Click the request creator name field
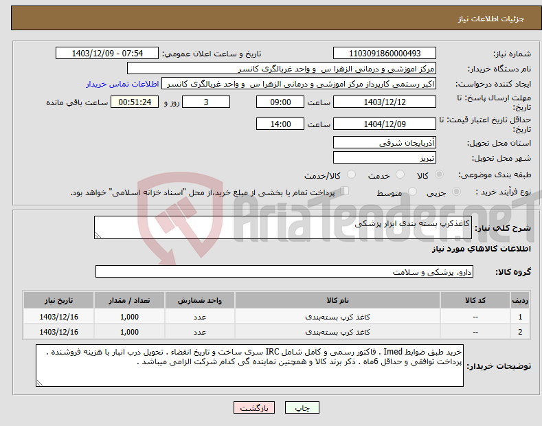Image resolution: width=542 pixels, height=426 pixels. coord(299,84)
